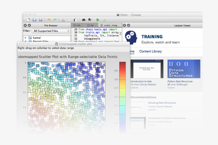This screenshot has width=218, height=145.
Task: Select the kamal folder in File Browser
Action: pyautogui.click(x=37, y=38)
